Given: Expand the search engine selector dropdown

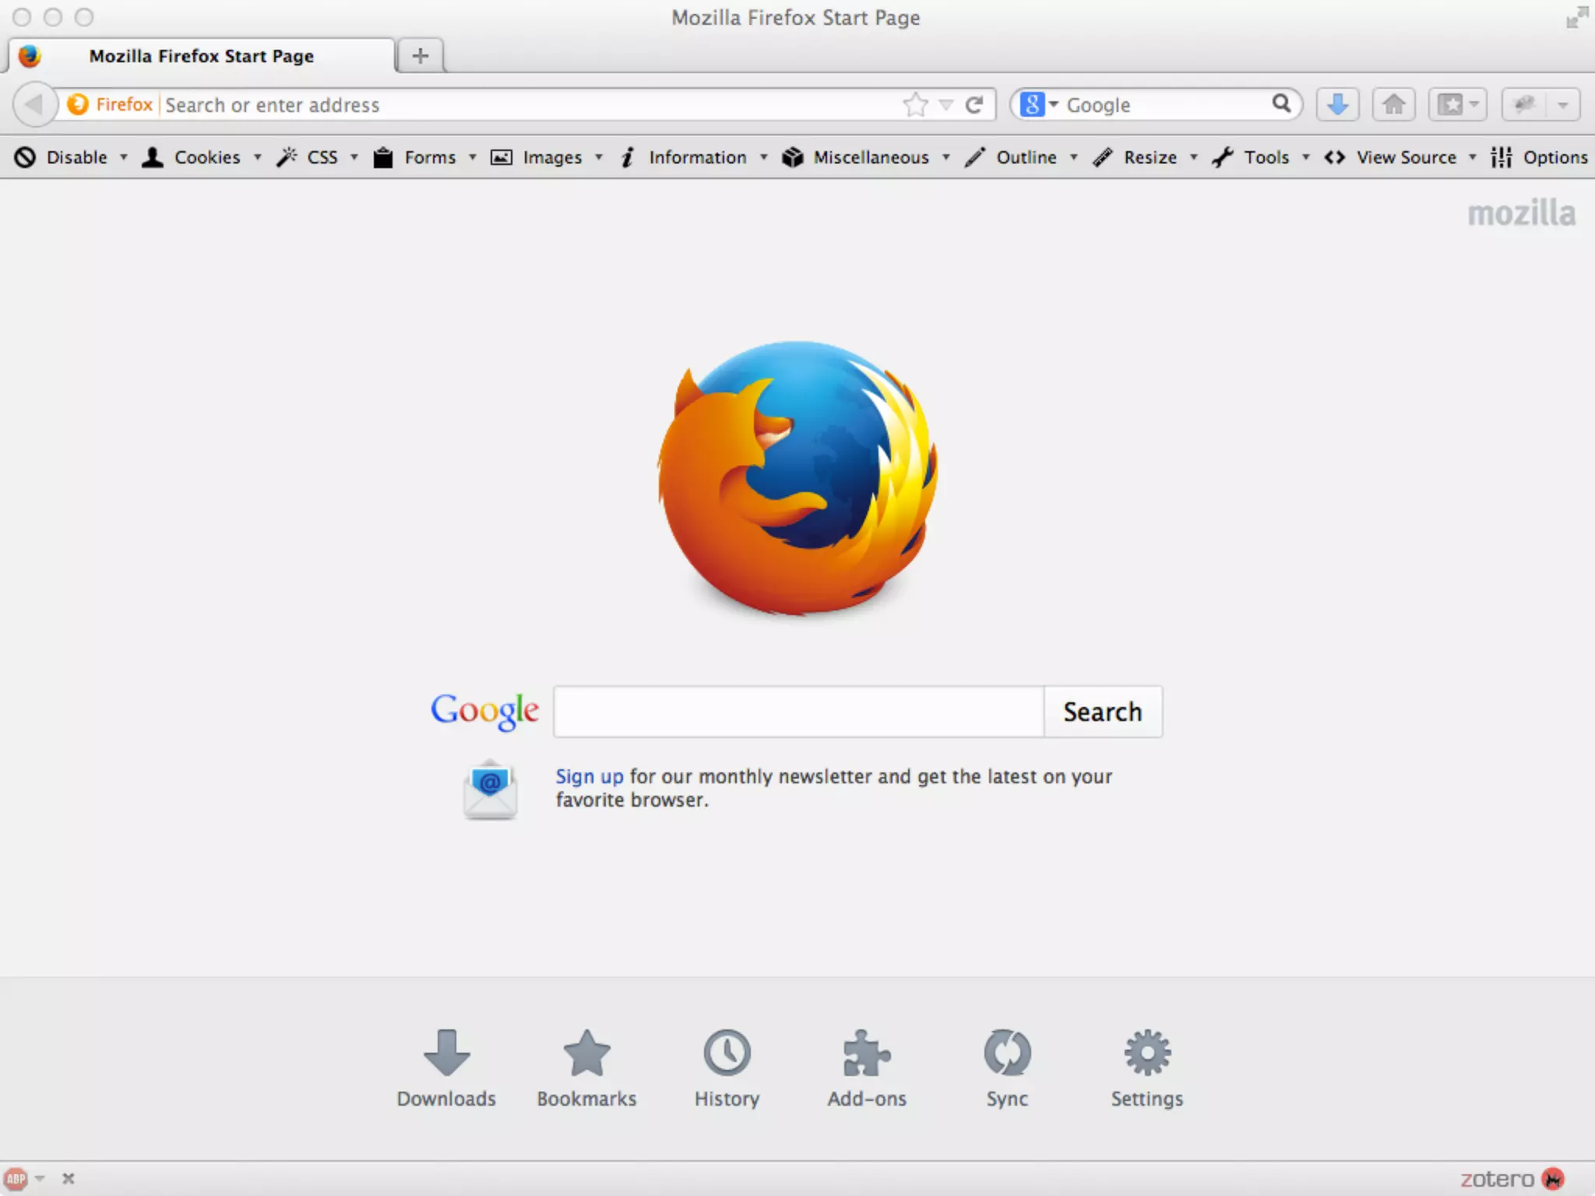Looking at the screenshot, I should tap(1039, 104).
